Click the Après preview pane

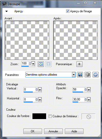75,40
